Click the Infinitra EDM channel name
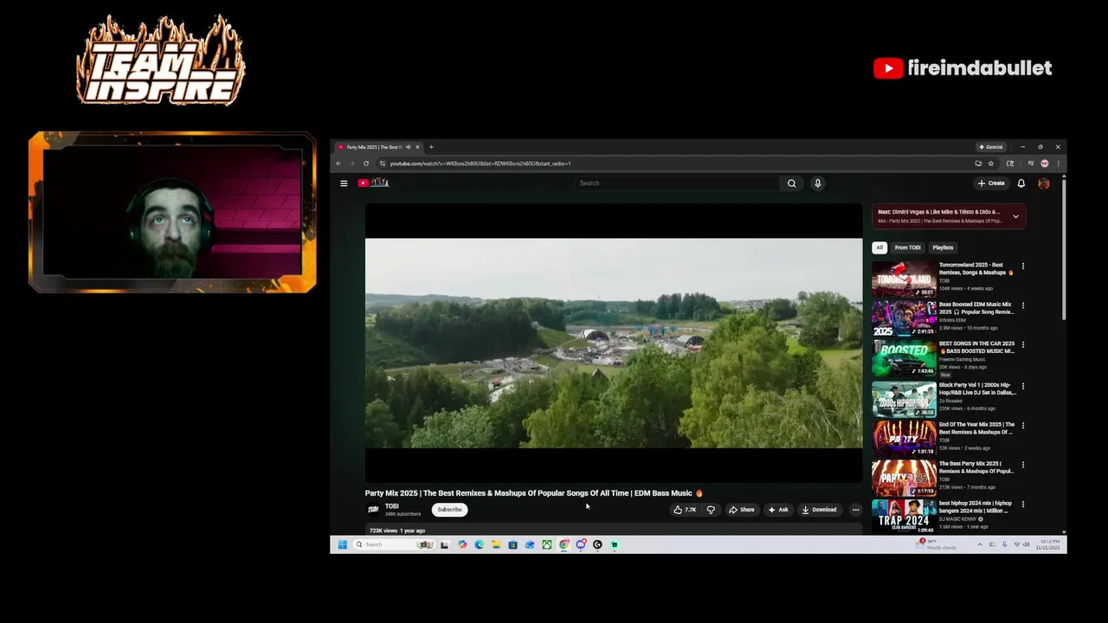The image size is (1108, 623). (952, 320)
